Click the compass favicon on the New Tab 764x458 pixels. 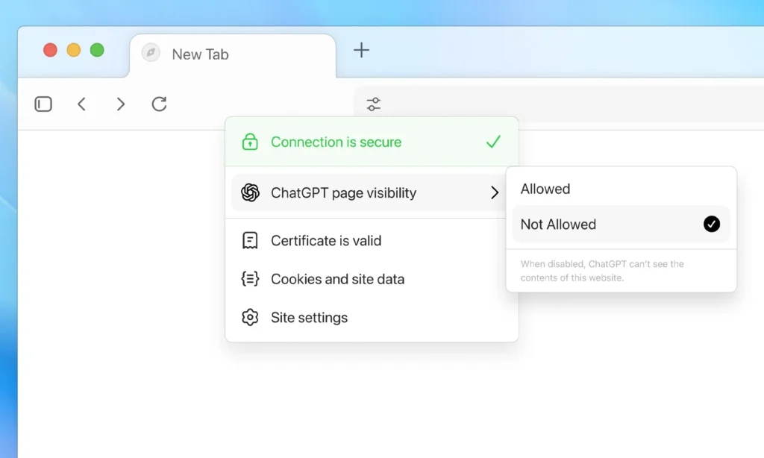point(151,54)
